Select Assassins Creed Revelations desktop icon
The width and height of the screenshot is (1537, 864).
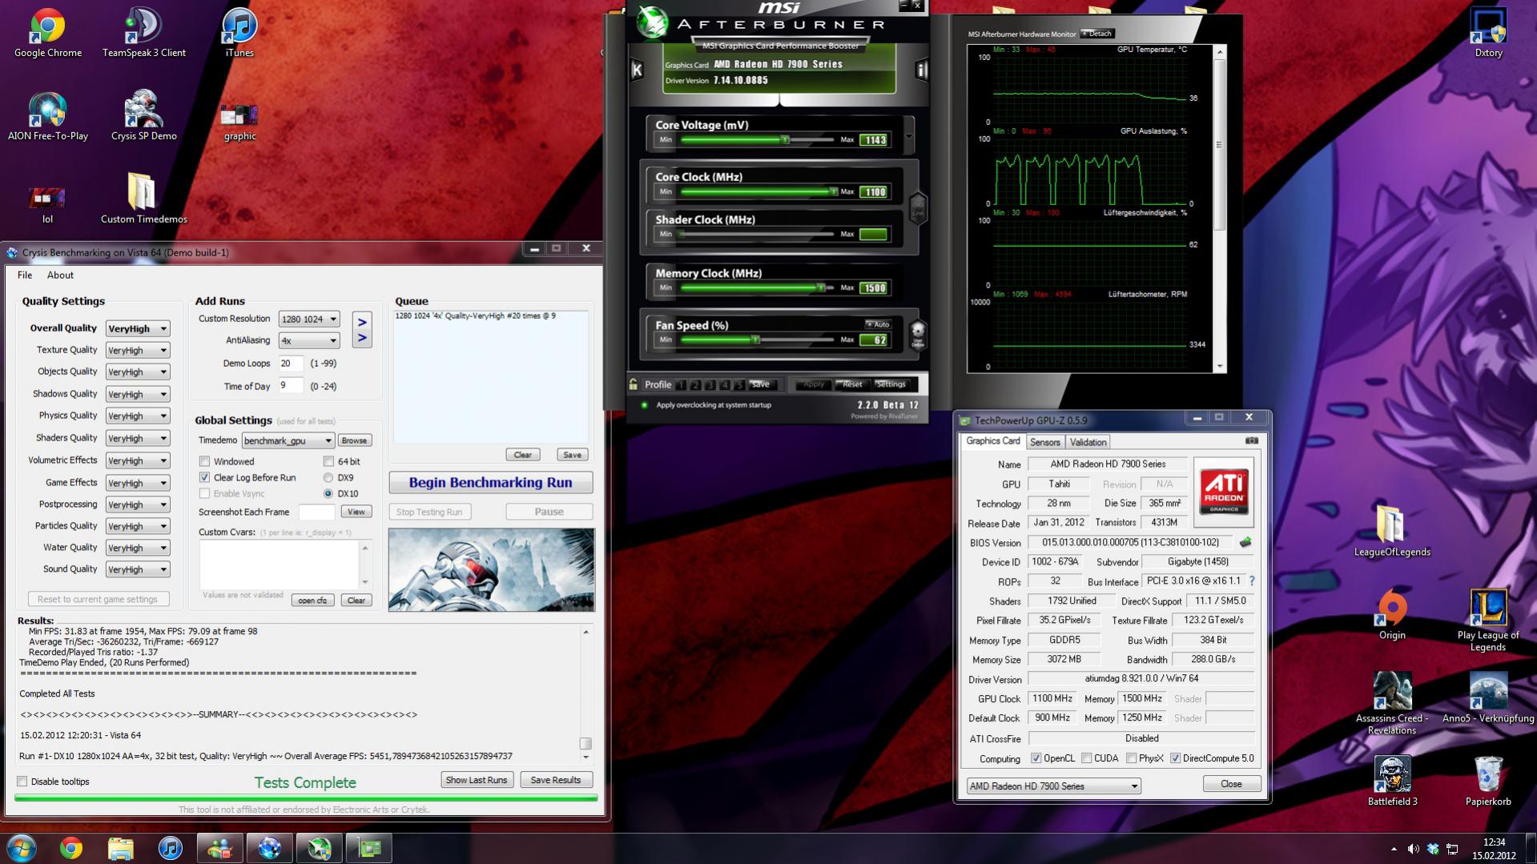tap(1392, 703)
